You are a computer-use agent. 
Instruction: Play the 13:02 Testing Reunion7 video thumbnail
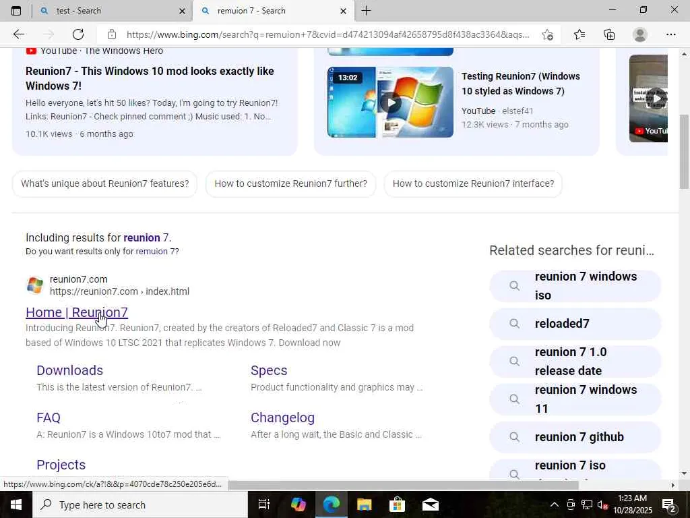click(390, 103)
